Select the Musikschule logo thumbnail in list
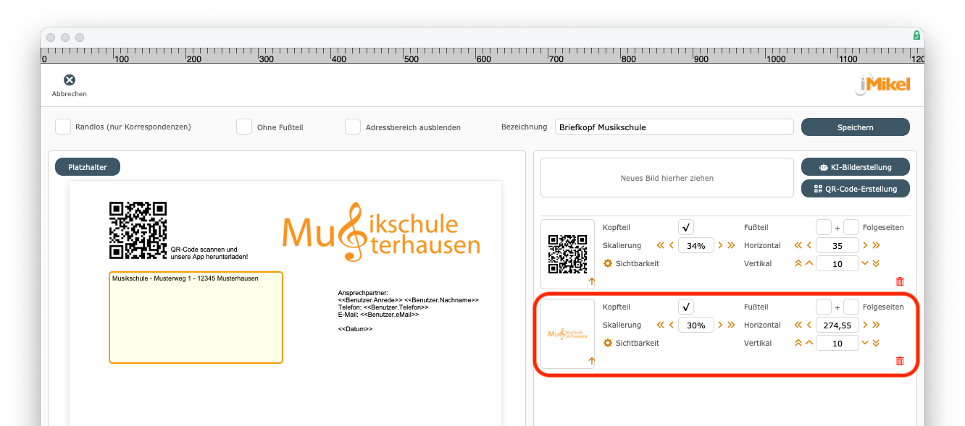Screen dimensions: 965x426 (x=567, y=334)
